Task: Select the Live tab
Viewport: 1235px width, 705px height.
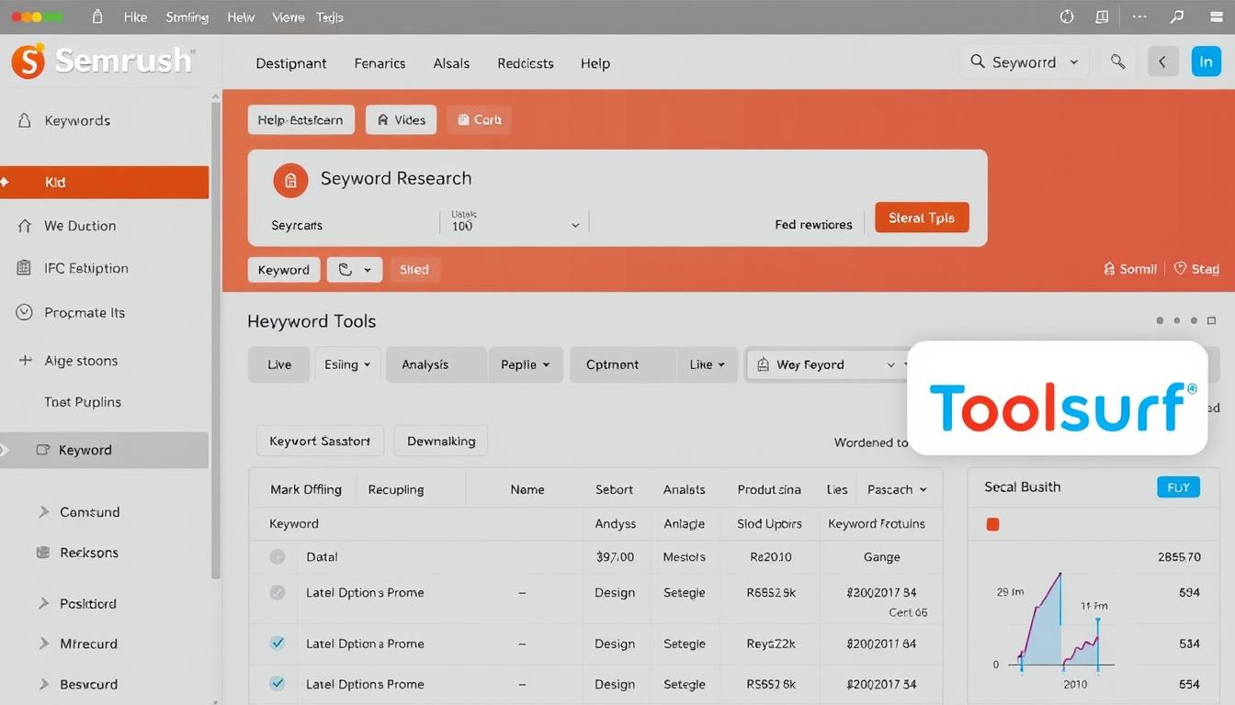Action: pos(279,364)
